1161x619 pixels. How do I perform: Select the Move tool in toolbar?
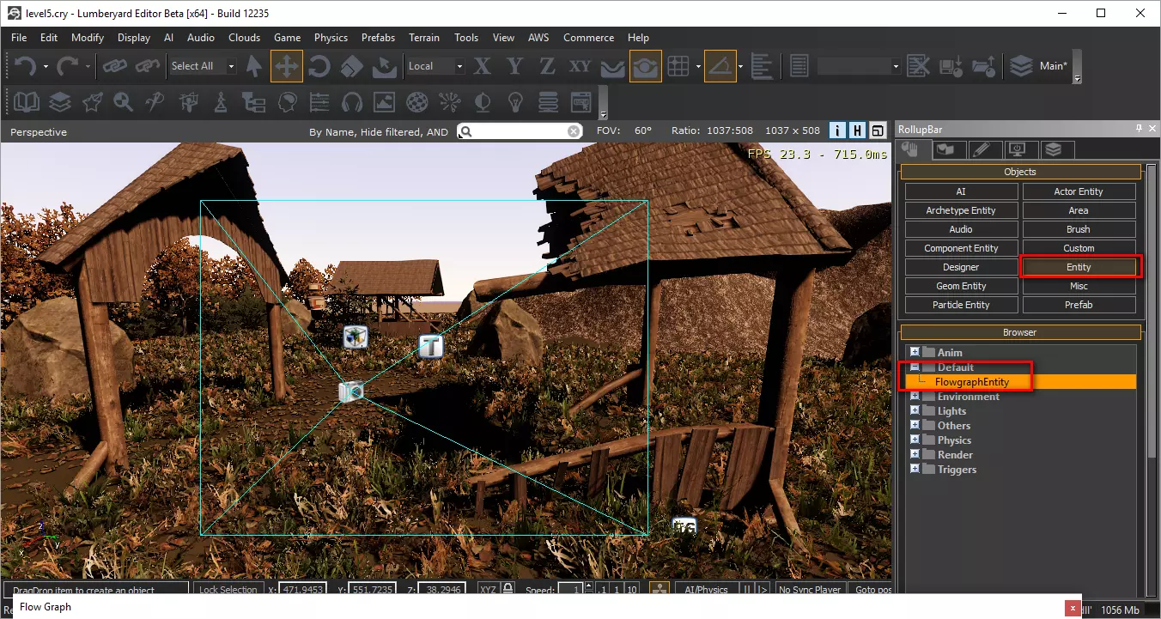coord(286,66)
